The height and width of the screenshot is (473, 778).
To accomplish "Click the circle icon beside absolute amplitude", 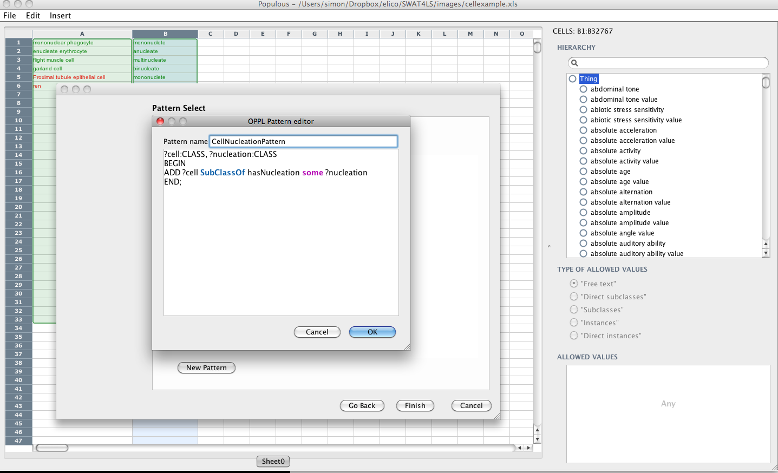I will pyautogui.click(x=583, y=213).
